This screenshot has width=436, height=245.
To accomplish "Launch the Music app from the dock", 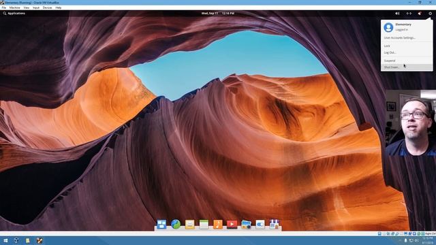I will [218, 224].
